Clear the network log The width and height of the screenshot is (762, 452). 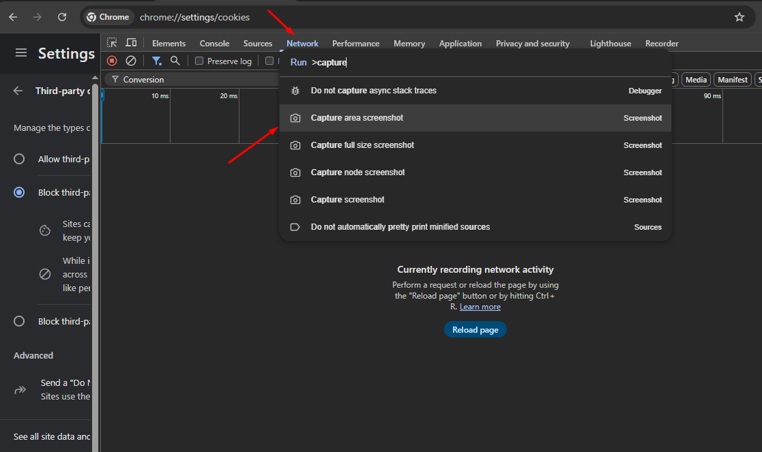(131, 61)
